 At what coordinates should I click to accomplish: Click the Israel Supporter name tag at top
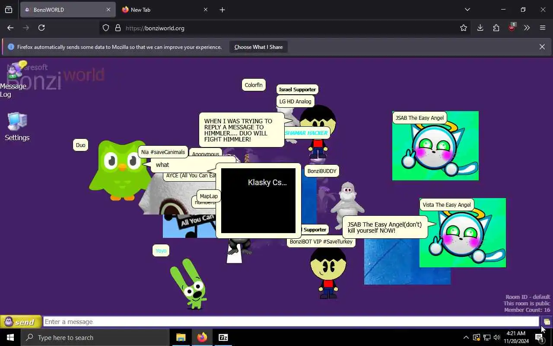[x=297, y=90]
